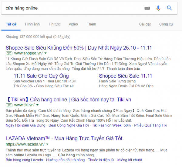Select the 'Tất cả' tab

(x=11, y=24)
